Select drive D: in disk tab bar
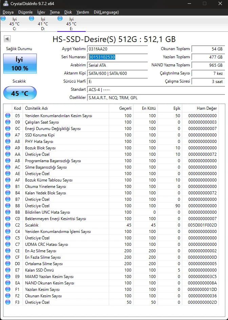The height and width of the screenshot is (320, 228). pos(43,24)
